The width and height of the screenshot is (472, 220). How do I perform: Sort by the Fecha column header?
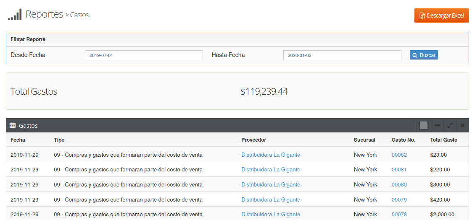click(18, 140)
